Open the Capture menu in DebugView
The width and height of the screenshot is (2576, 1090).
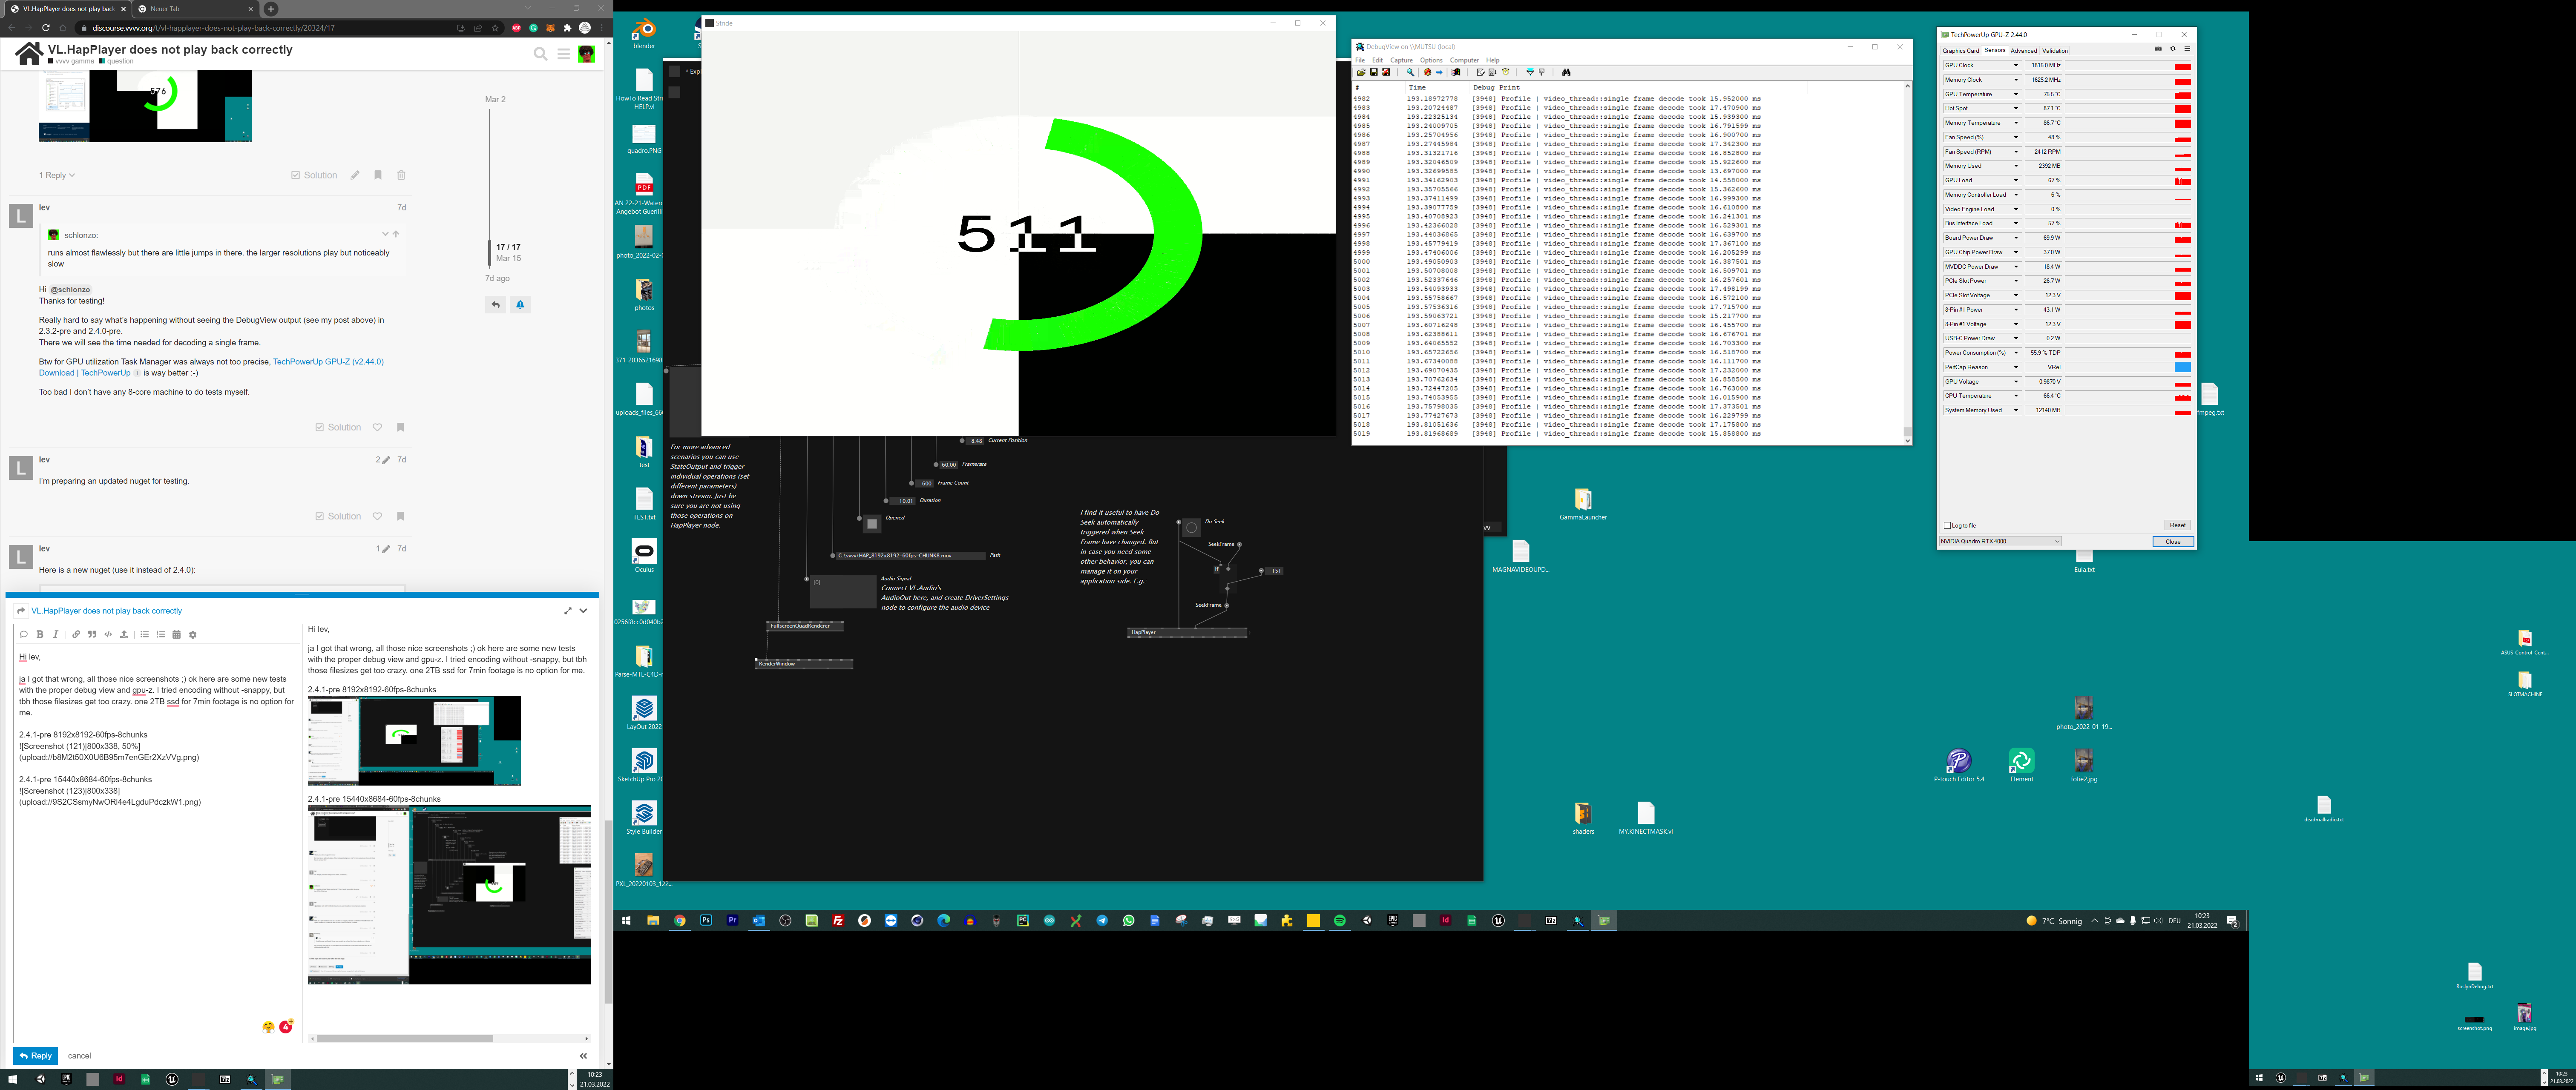tap(1402, 60)
